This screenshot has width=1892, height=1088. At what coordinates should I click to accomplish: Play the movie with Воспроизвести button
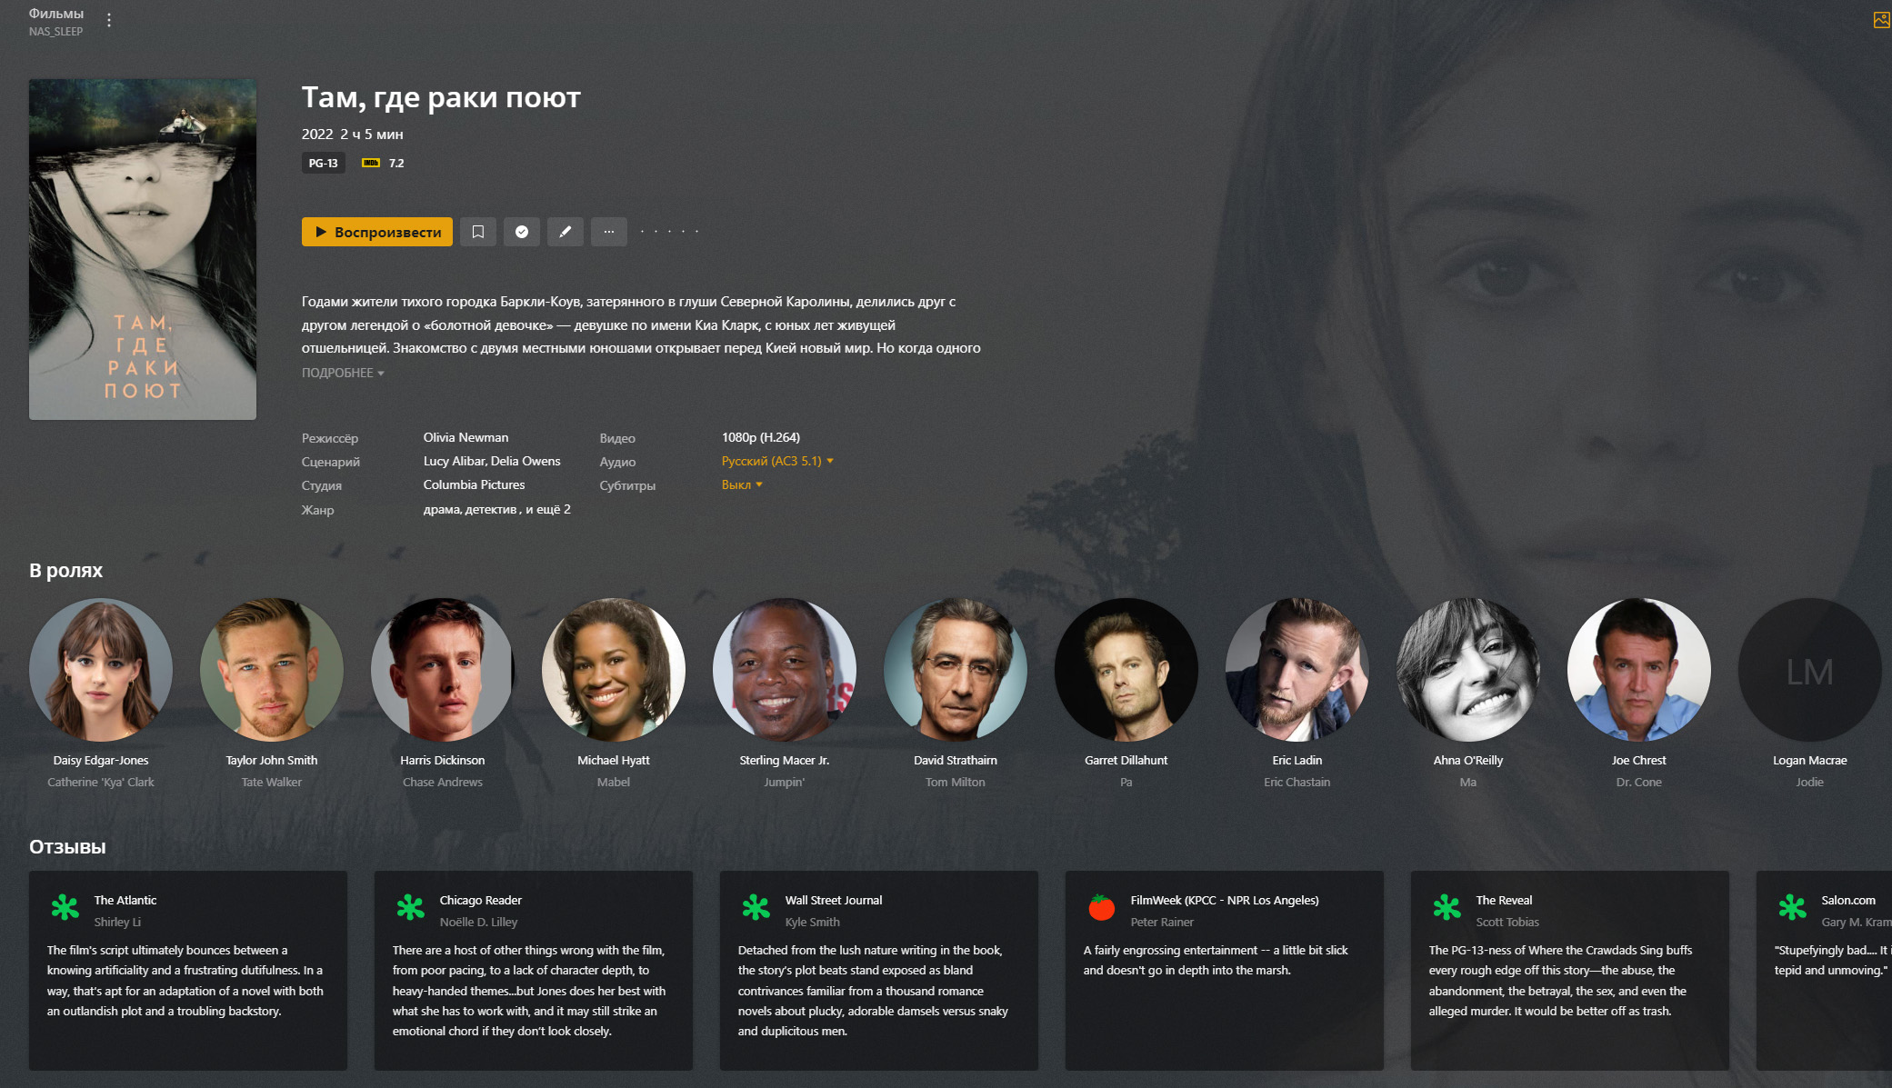click(377, 232)
